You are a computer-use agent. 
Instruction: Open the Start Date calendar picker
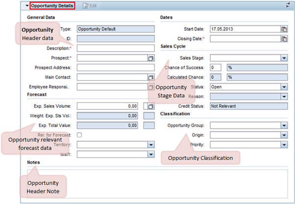coord(284,29)
